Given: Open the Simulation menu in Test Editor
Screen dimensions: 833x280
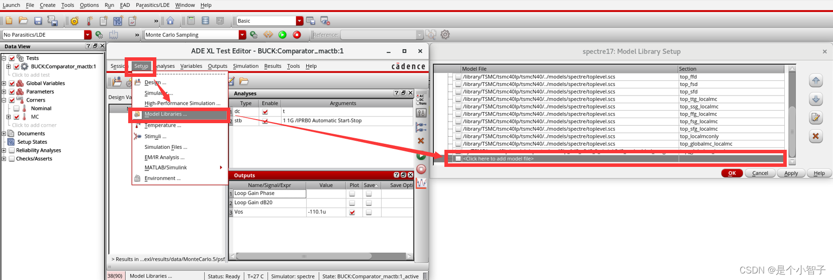Looking at the screenshot, I should [x=245, y=66].
